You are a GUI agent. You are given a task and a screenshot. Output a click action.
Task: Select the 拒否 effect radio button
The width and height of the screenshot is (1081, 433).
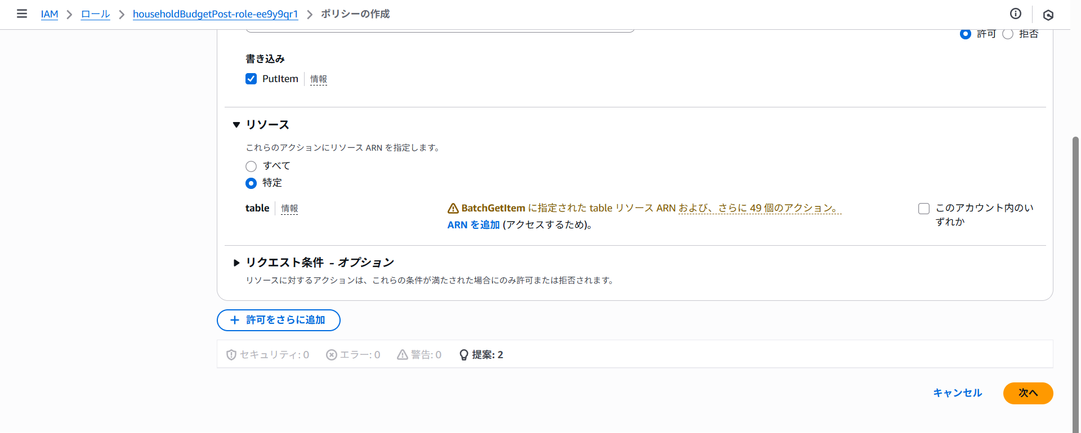[x=1008, y=34]
